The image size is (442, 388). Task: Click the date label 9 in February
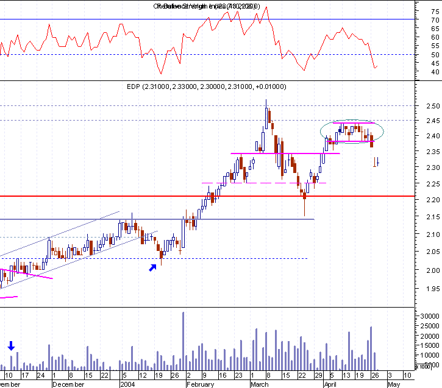(x=204, y=375)
